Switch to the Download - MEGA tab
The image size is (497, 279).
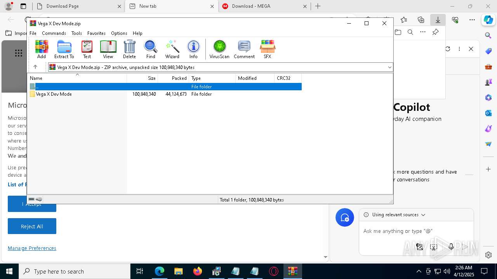(x=264, y=6)
